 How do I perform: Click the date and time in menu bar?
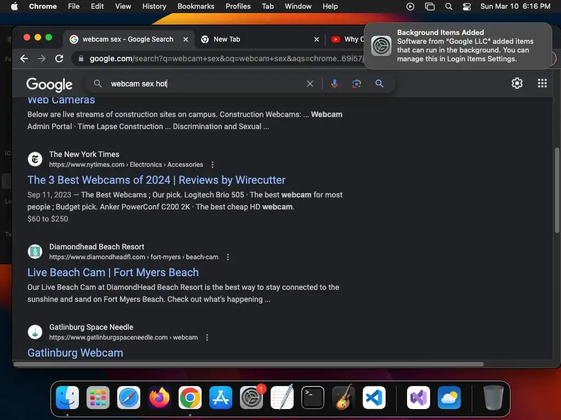pos(515,7)
